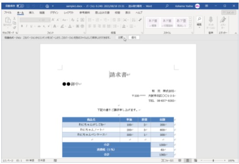
Task: Click the Borders grid icon
Action: (131, 26)
